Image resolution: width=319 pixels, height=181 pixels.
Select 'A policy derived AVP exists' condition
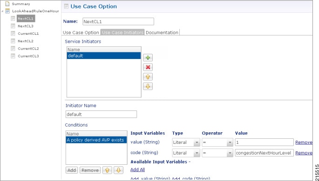click(x=96, y=140)
